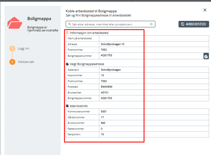Select Poststed value RANHEIM

106,87
